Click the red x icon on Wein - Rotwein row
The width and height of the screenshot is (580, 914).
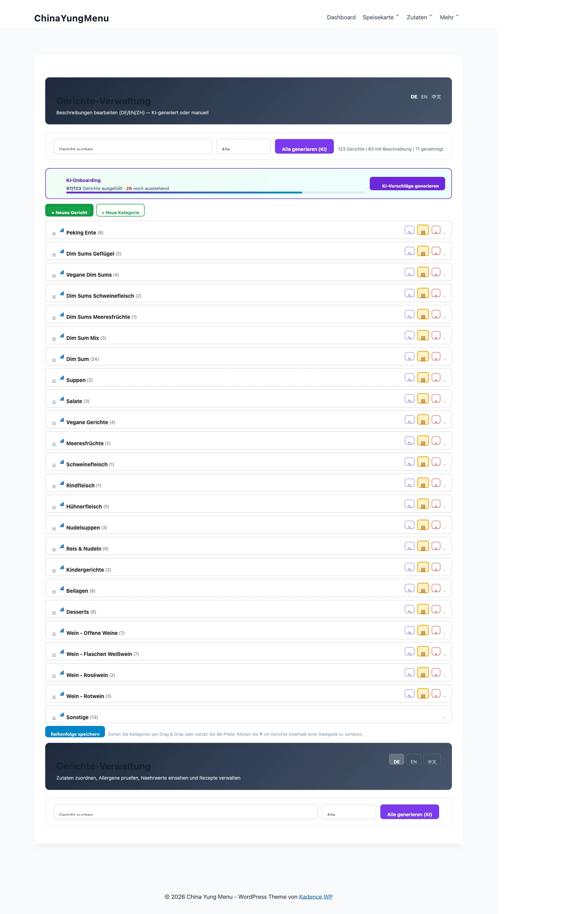click(x=436, y=694)
